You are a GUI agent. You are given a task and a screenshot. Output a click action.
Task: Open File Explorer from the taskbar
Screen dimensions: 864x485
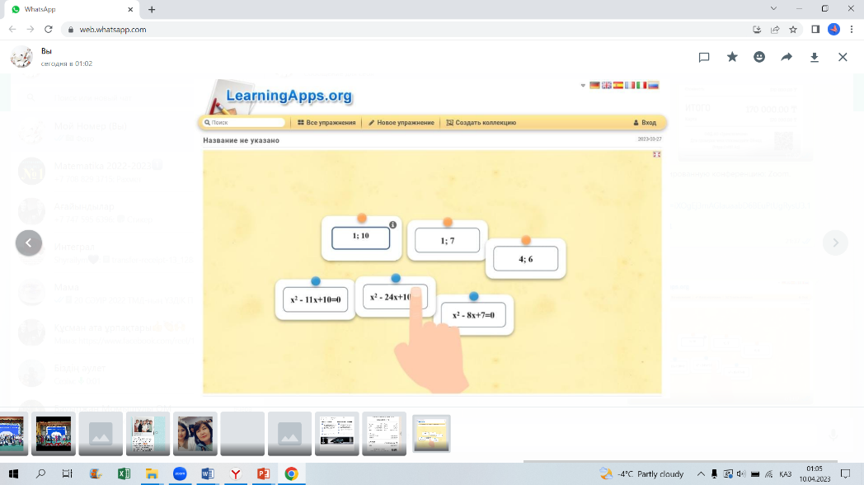(152, 474)
